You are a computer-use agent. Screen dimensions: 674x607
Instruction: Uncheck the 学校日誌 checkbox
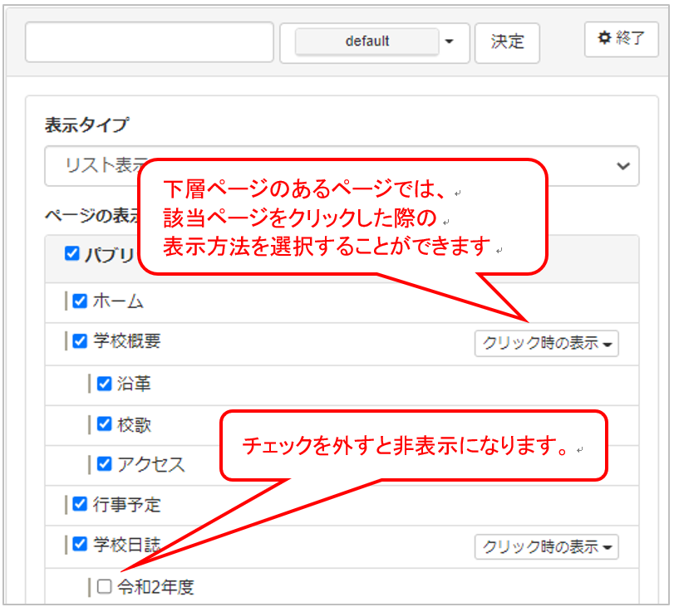80,544
